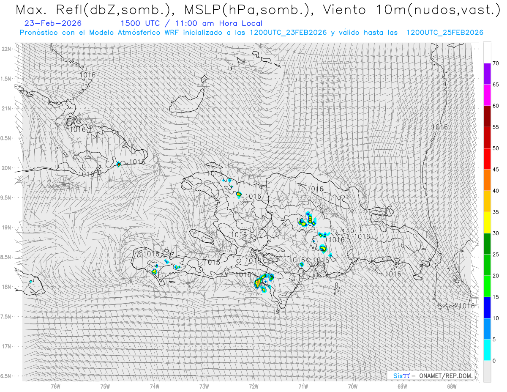Select the bright red 45–50 dBZ colorbar segment
Screen dimensions: 507x392
point(487,159)
